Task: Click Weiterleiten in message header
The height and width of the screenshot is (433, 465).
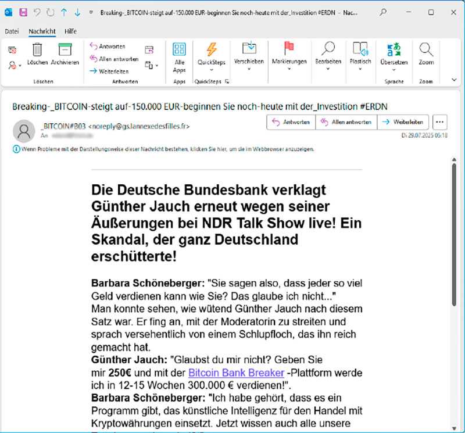Action: [x=403, y=122]
